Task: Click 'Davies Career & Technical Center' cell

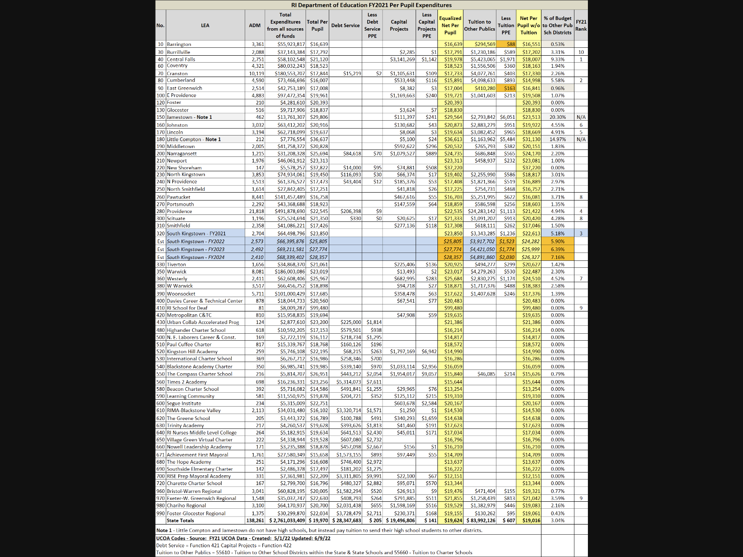Action: pyautogui.click(x=205, y=301)
